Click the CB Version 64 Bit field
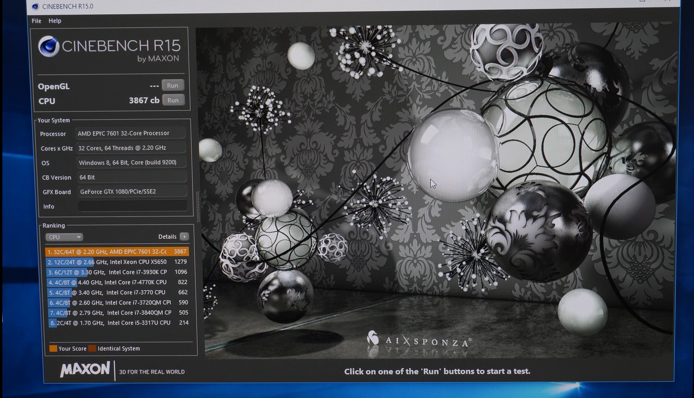Image resolution: width=694 pixels, height=398 pixels. pos(131,177)
